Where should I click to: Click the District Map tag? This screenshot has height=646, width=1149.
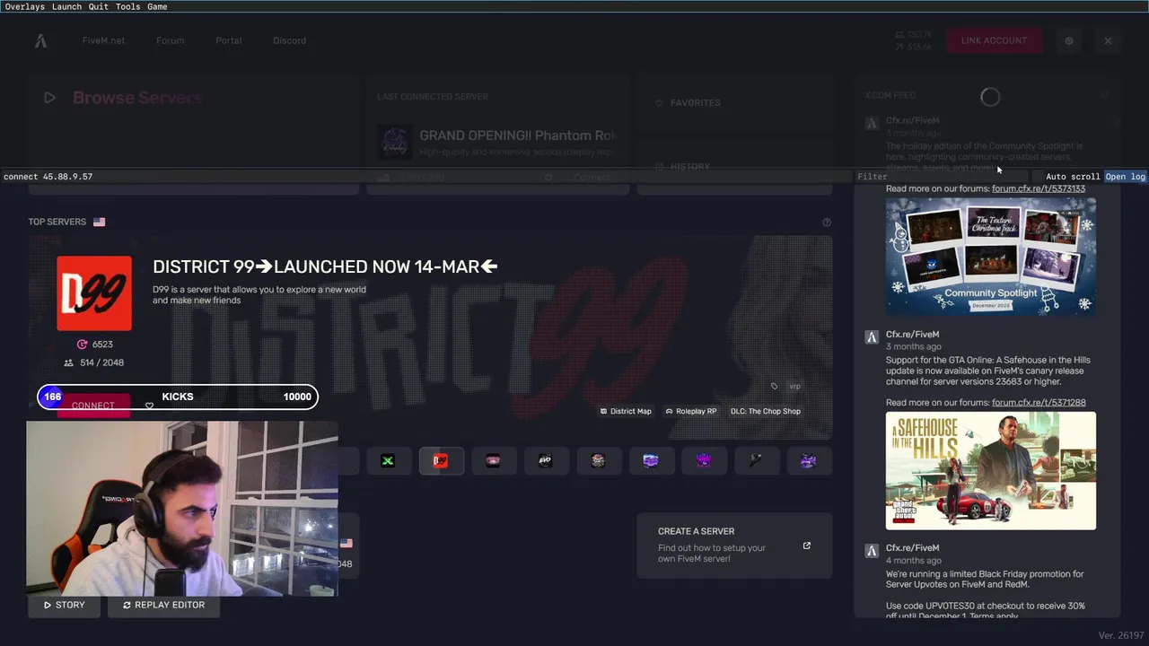click(626, 411)
